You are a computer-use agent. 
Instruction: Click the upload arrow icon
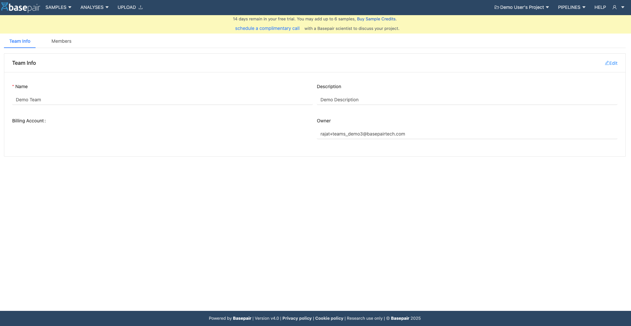pos(141,7)
